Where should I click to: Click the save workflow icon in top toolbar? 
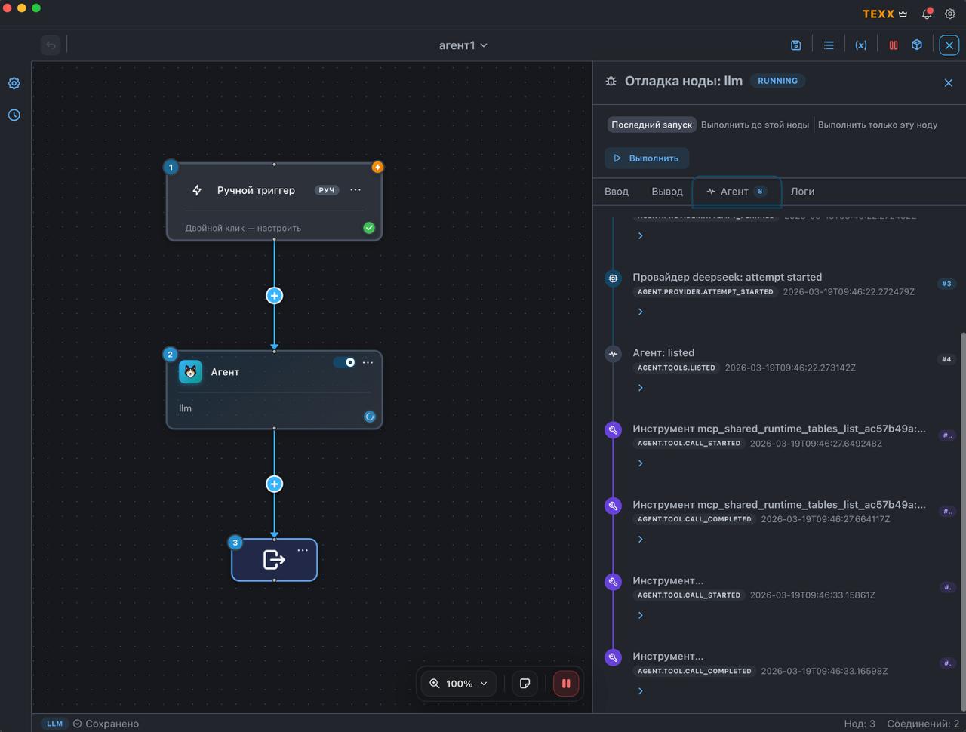(x=795, y=45)
